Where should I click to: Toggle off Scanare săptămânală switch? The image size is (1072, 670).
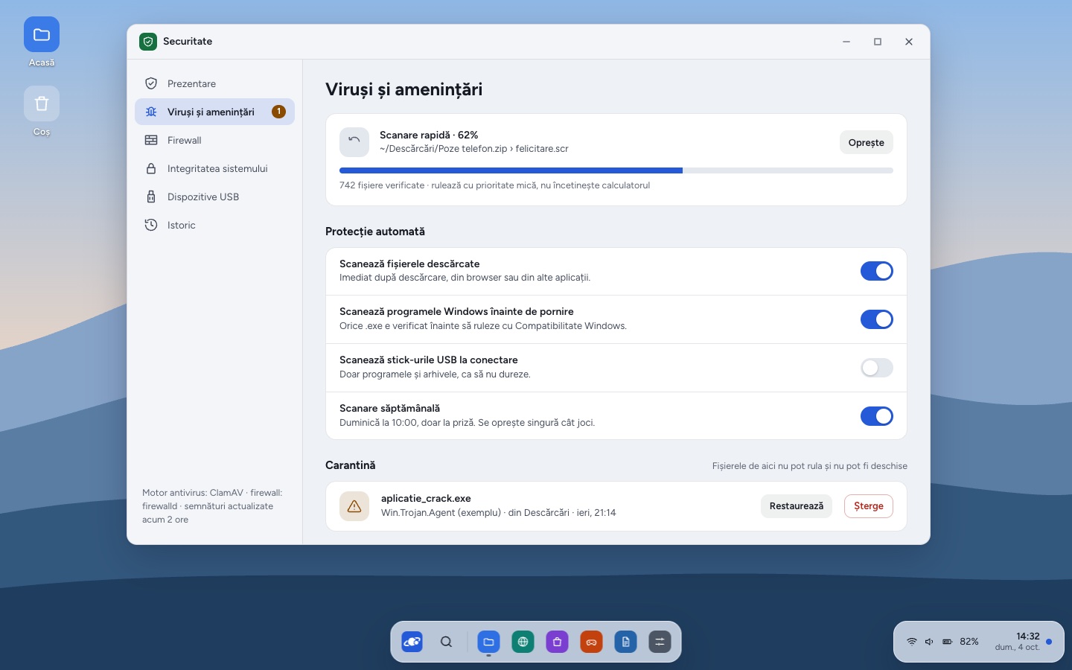click(876, 416)
